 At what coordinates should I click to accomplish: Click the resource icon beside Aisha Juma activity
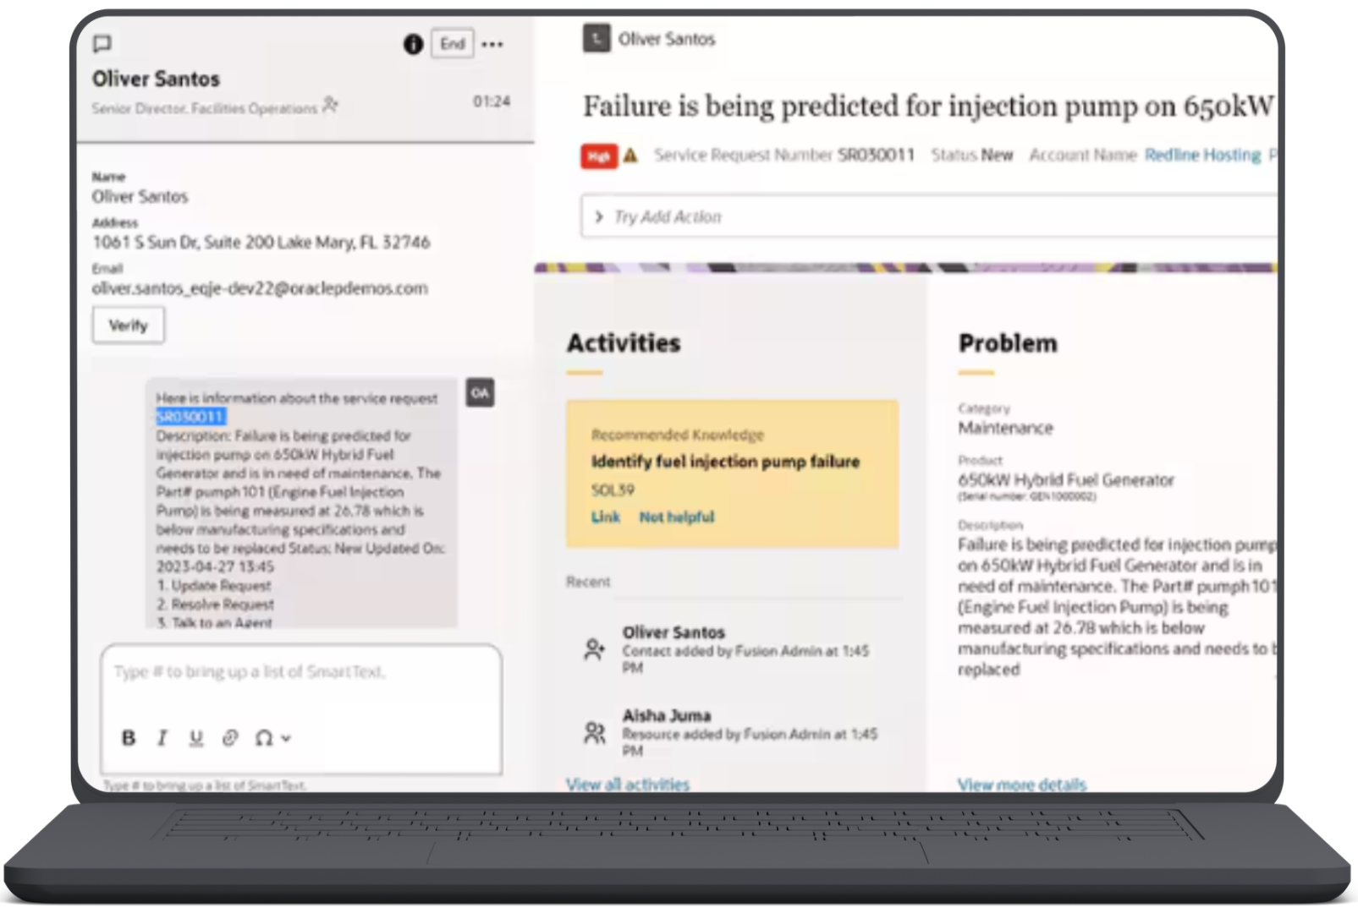pyautogui.click(x=595, y=732)
